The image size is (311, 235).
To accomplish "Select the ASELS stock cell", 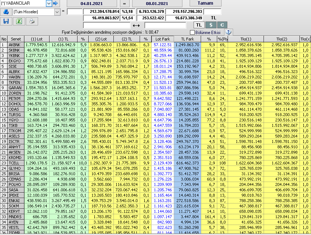I will (x=16, y=136).
